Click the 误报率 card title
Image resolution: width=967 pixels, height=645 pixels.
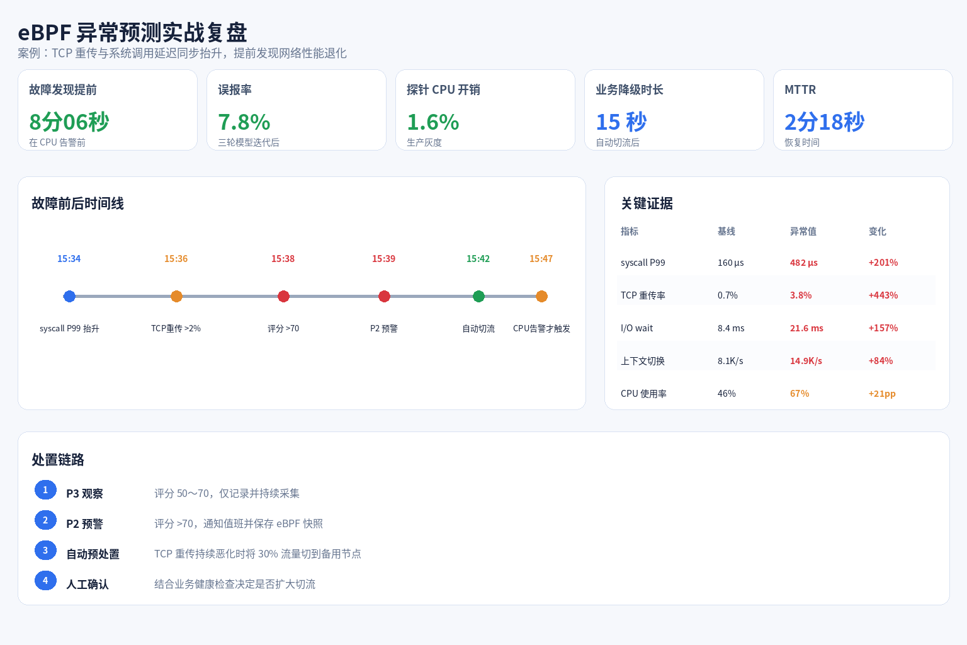click(235, 89)
